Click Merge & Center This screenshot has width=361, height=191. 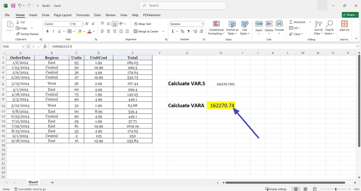coord(146,31)
